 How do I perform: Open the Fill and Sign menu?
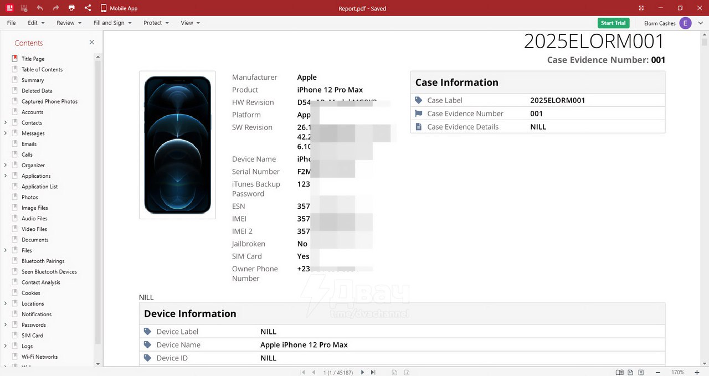click(x=112, y=23)
